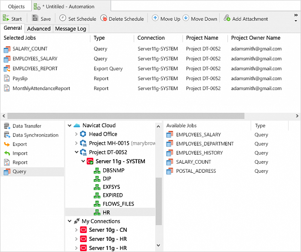Open the Message Log tab

pos(71,29)
